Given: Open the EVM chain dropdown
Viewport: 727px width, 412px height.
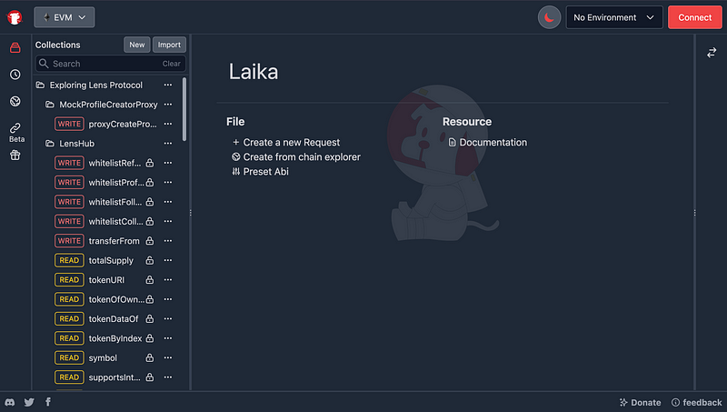Looking at the screenshot, I should (x=64, y=17).
